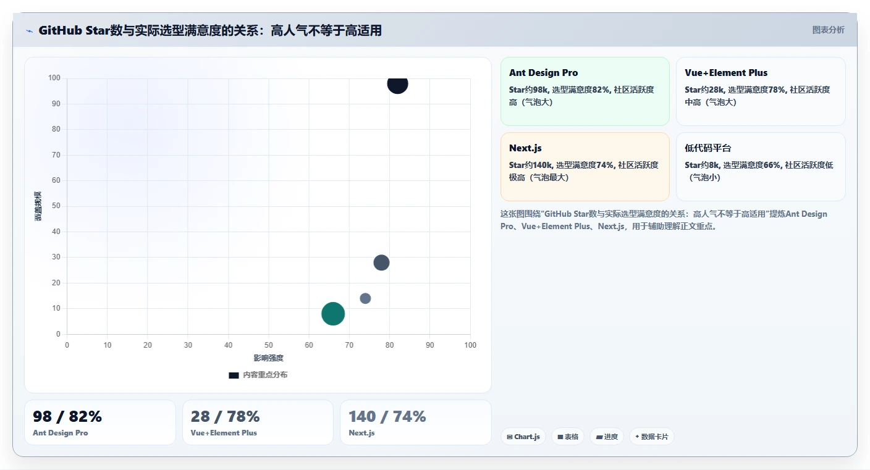Click the Star约98k description text
The image size is (870, 470).
coord(581,96)
